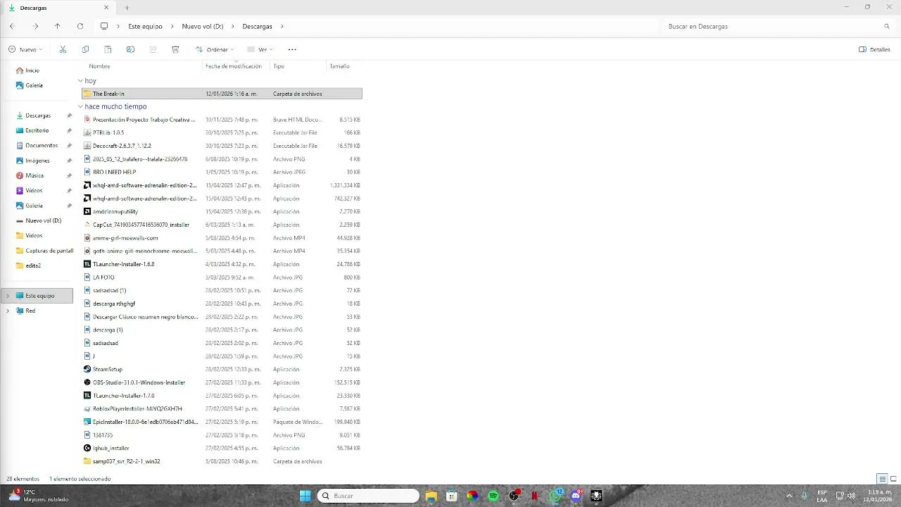Open Escritorio in the sidebar
The height and width of the screenshot is (507, 901).
point(37,130)
